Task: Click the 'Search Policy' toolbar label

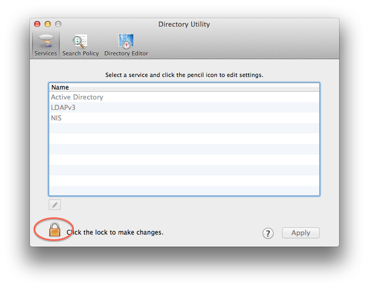Action: coord(80,53)
